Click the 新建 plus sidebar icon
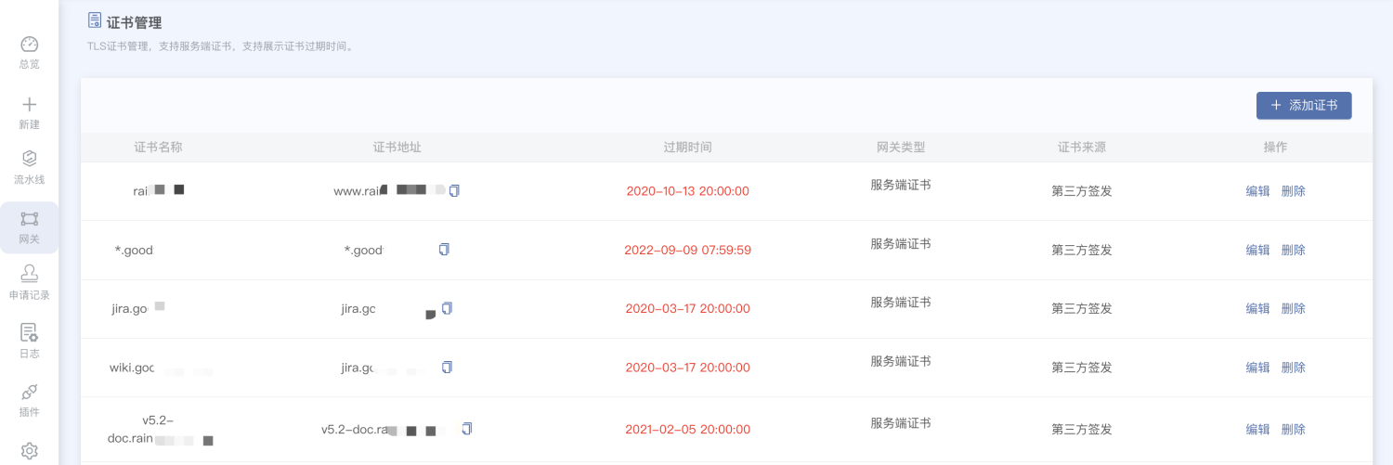This screenshot has width=1393, height=465. [29, 105]
